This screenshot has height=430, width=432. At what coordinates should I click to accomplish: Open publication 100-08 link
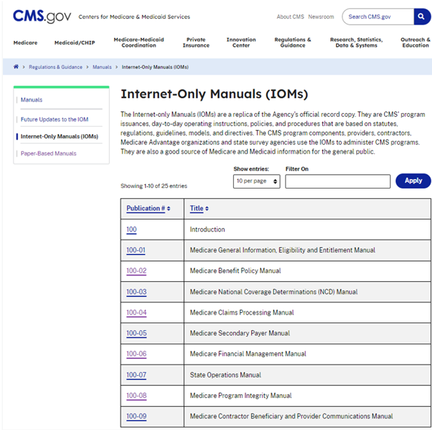pyautogui.click(x=136, y=396)
